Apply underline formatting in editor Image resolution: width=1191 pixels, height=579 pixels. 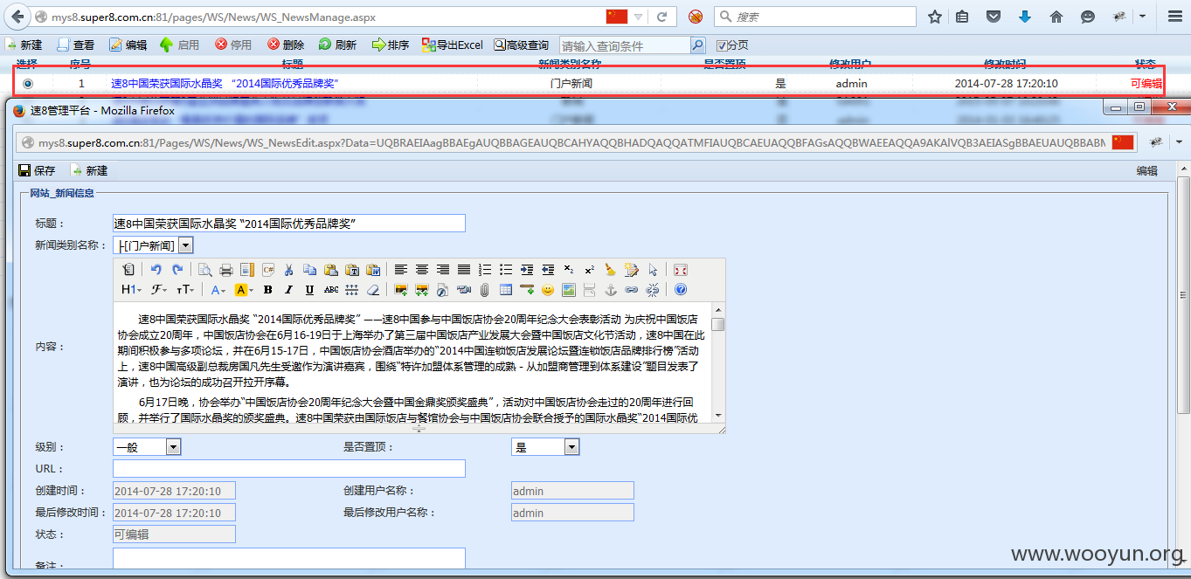point(309,289)
